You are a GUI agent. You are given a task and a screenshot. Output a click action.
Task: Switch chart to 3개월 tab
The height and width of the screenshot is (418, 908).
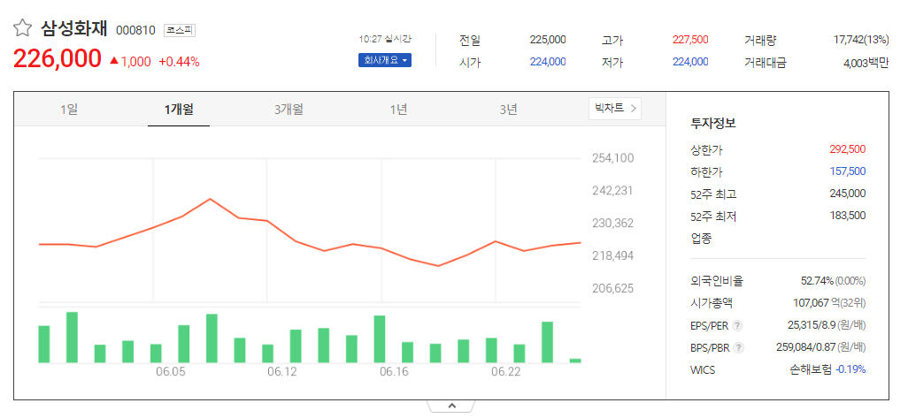[289, 110]
